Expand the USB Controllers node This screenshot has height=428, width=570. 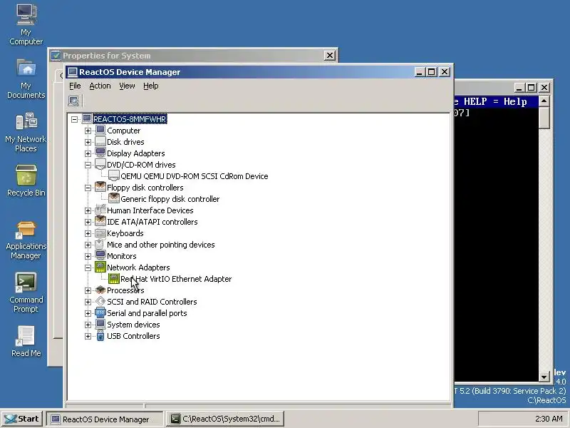[88, 336]
